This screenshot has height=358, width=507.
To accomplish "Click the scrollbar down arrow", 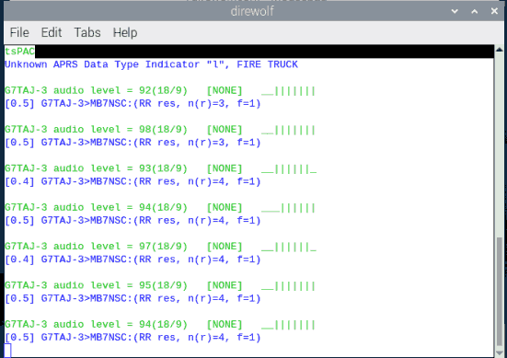I will (500, 352).
